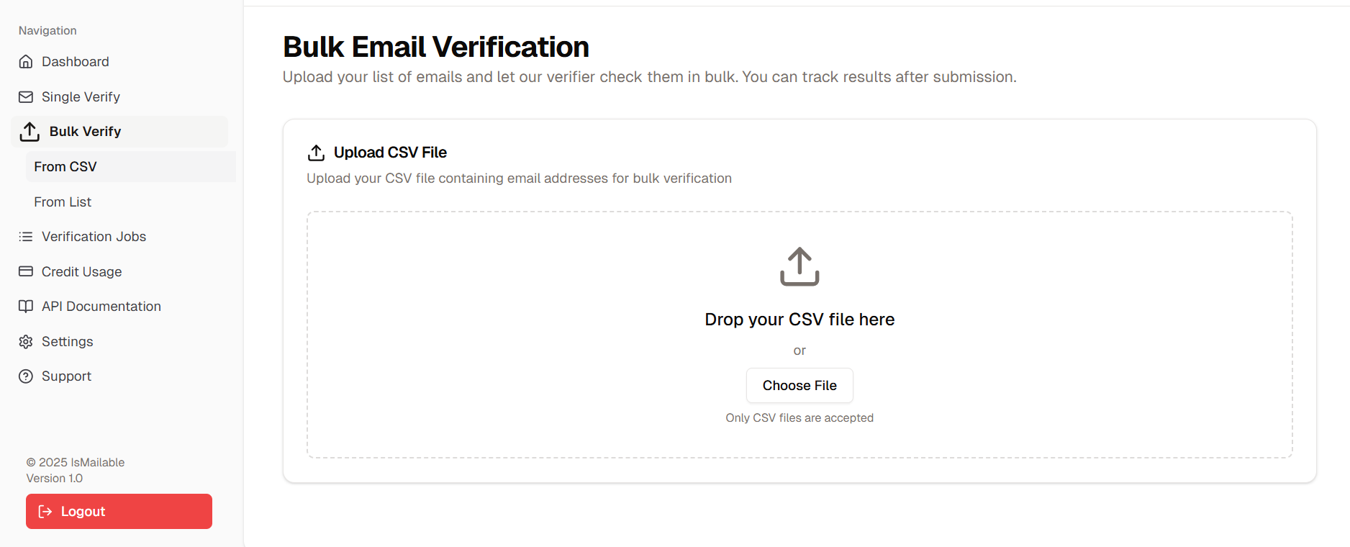Click the Verification Jobs list icon
The width and height of the screenshot is (1350, 547).
tap(26, 237)
